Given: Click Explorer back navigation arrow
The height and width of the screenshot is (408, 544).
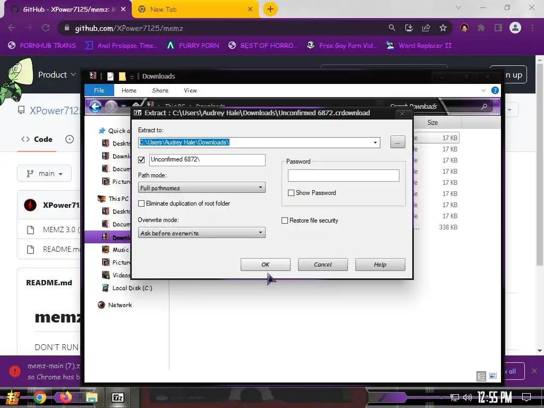Looking at the screenshot, I should tap(95, 106).
